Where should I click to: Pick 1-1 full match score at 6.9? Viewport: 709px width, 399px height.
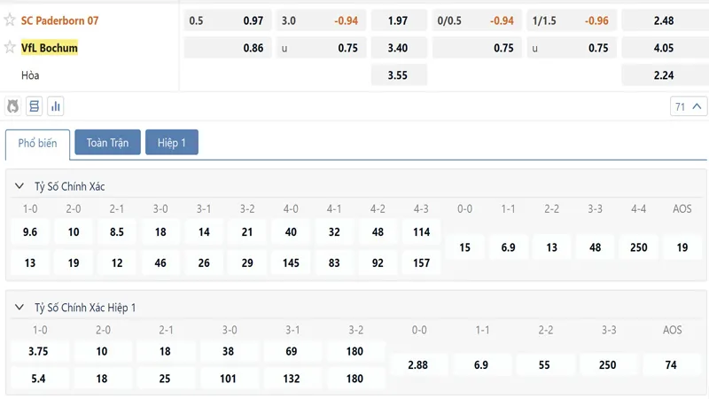[x=508, y=247]
